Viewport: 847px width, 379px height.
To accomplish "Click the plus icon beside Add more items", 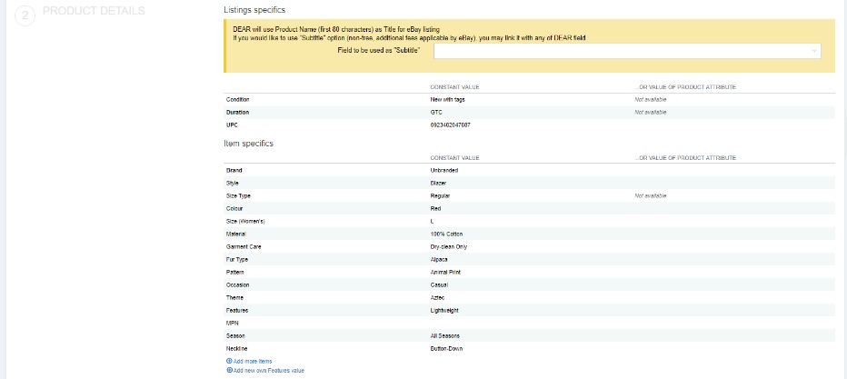I will tap(228, 361).
